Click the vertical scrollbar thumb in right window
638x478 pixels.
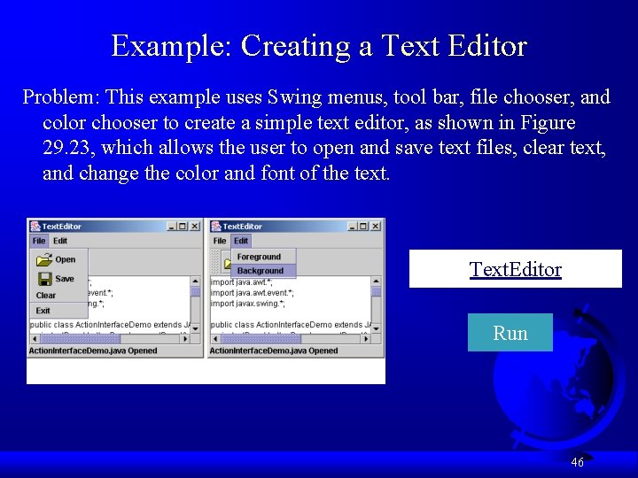tap(376, 292)
